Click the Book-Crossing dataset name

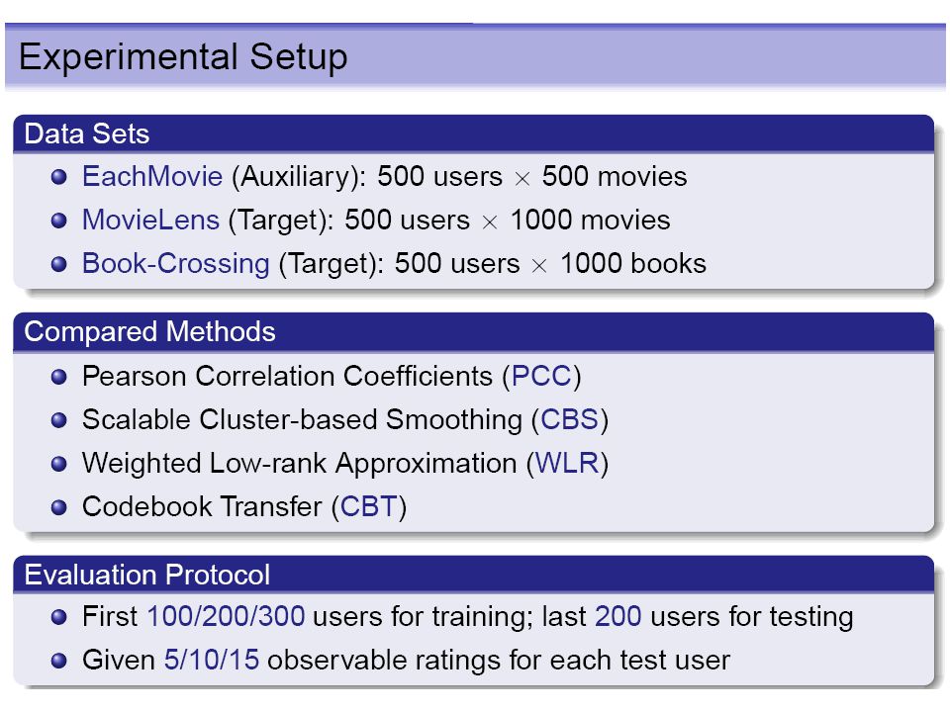point(176,264)
